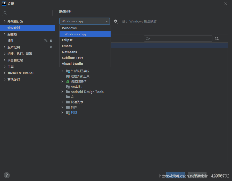Open the keymap gear settings icon
This screenshot has width=232, height=181.
(x=116, y=21)
